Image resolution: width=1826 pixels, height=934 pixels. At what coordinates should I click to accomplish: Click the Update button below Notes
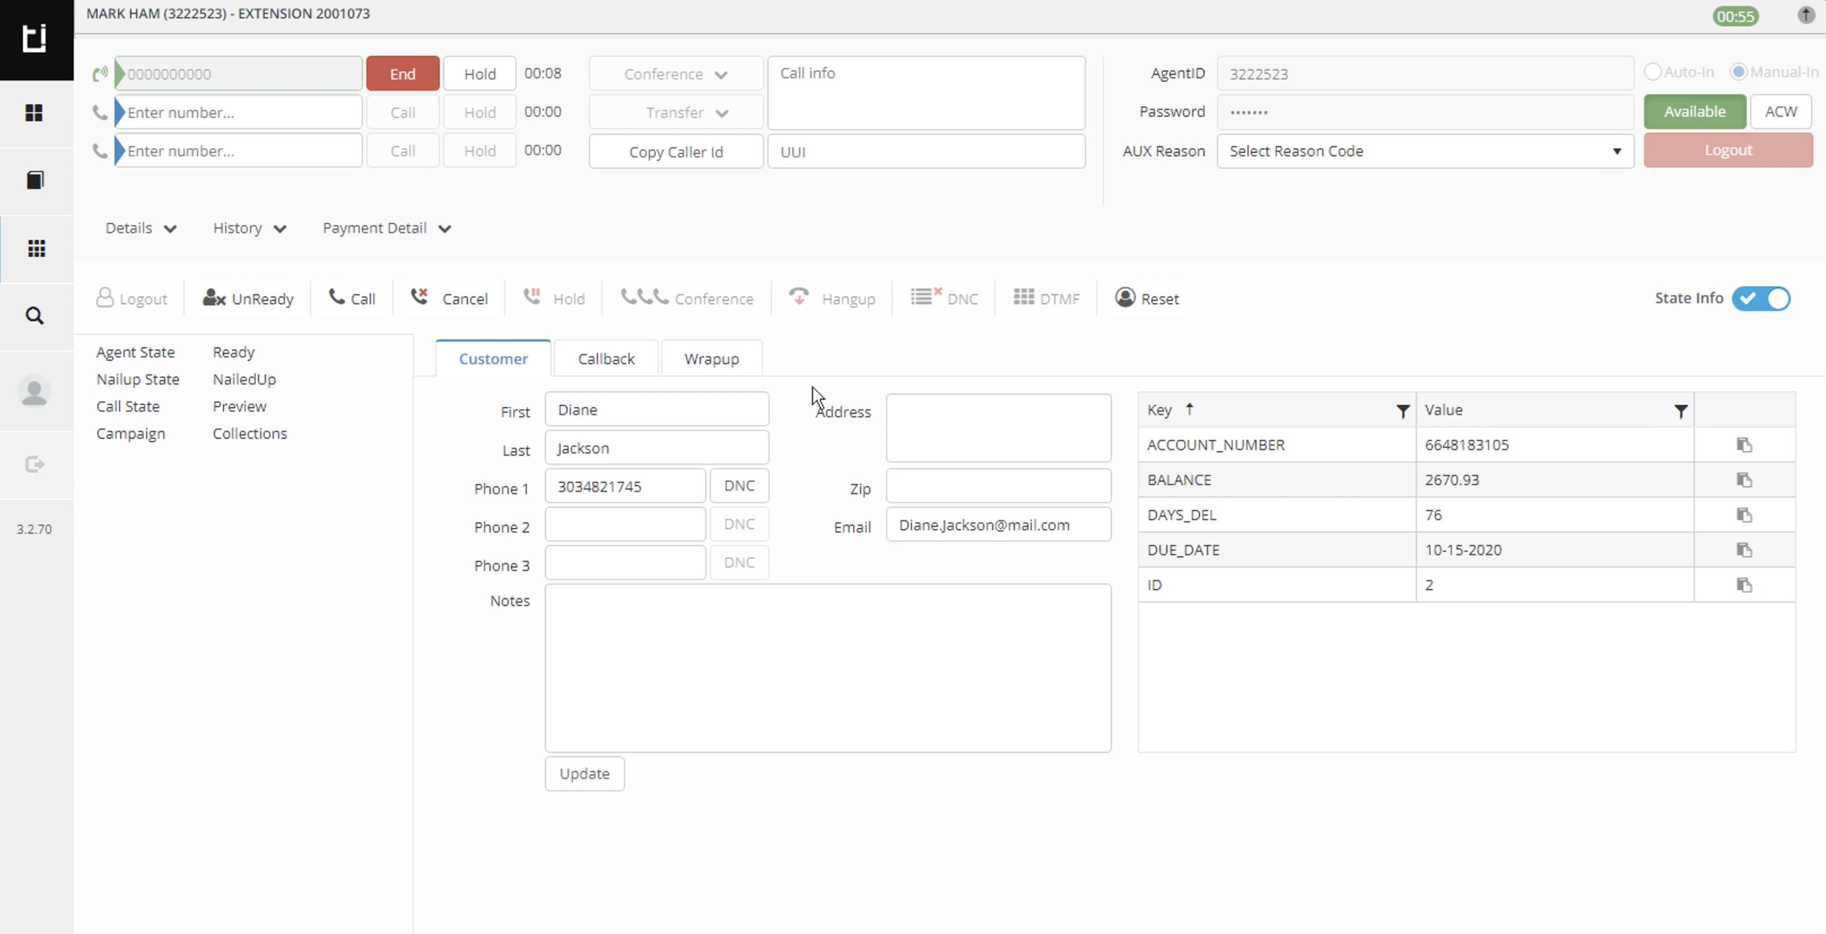[x=584, y=774]
